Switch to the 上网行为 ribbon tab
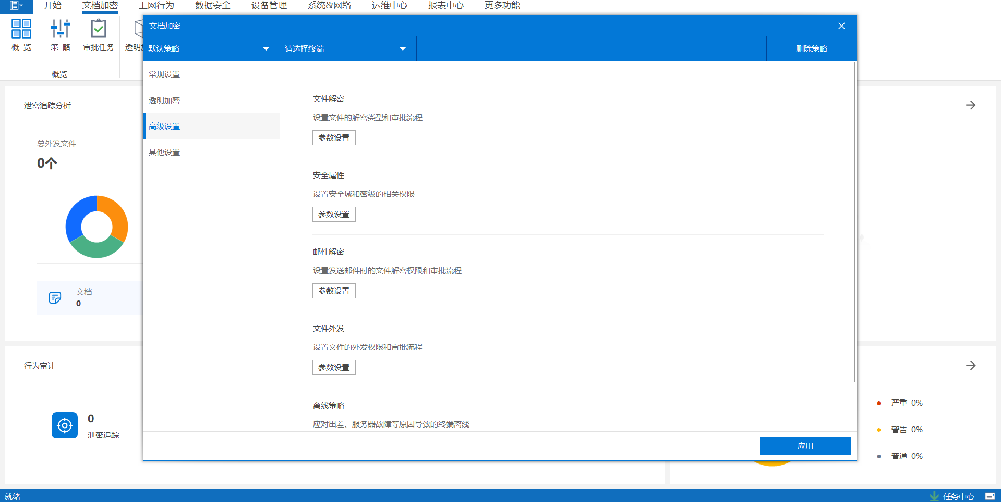The image size is (1001, 502). coord(156,6)
